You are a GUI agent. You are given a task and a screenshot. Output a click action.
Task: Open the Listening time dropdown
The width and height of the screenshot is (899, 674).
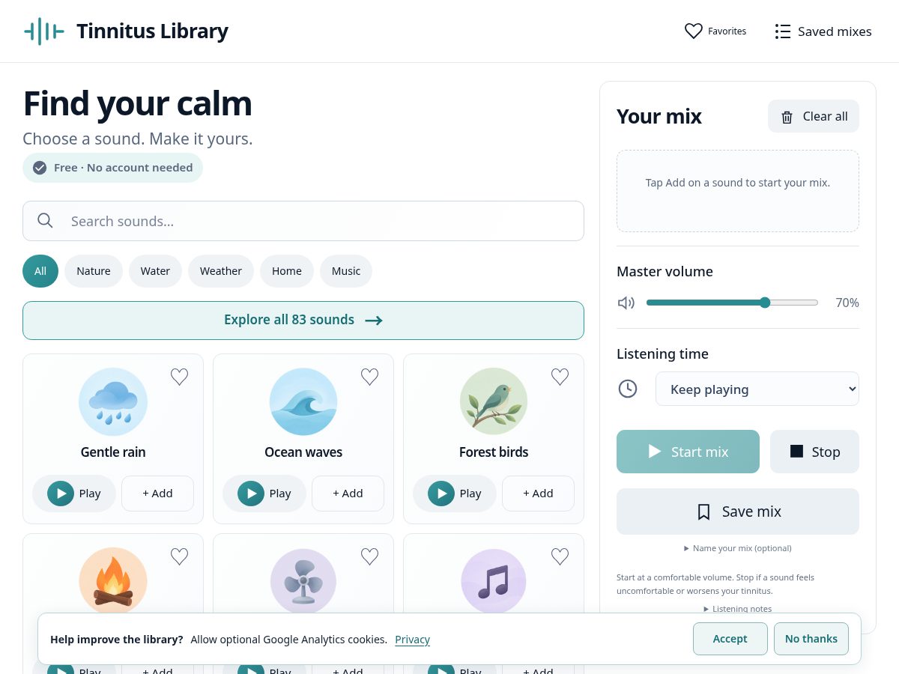point(757,389)
